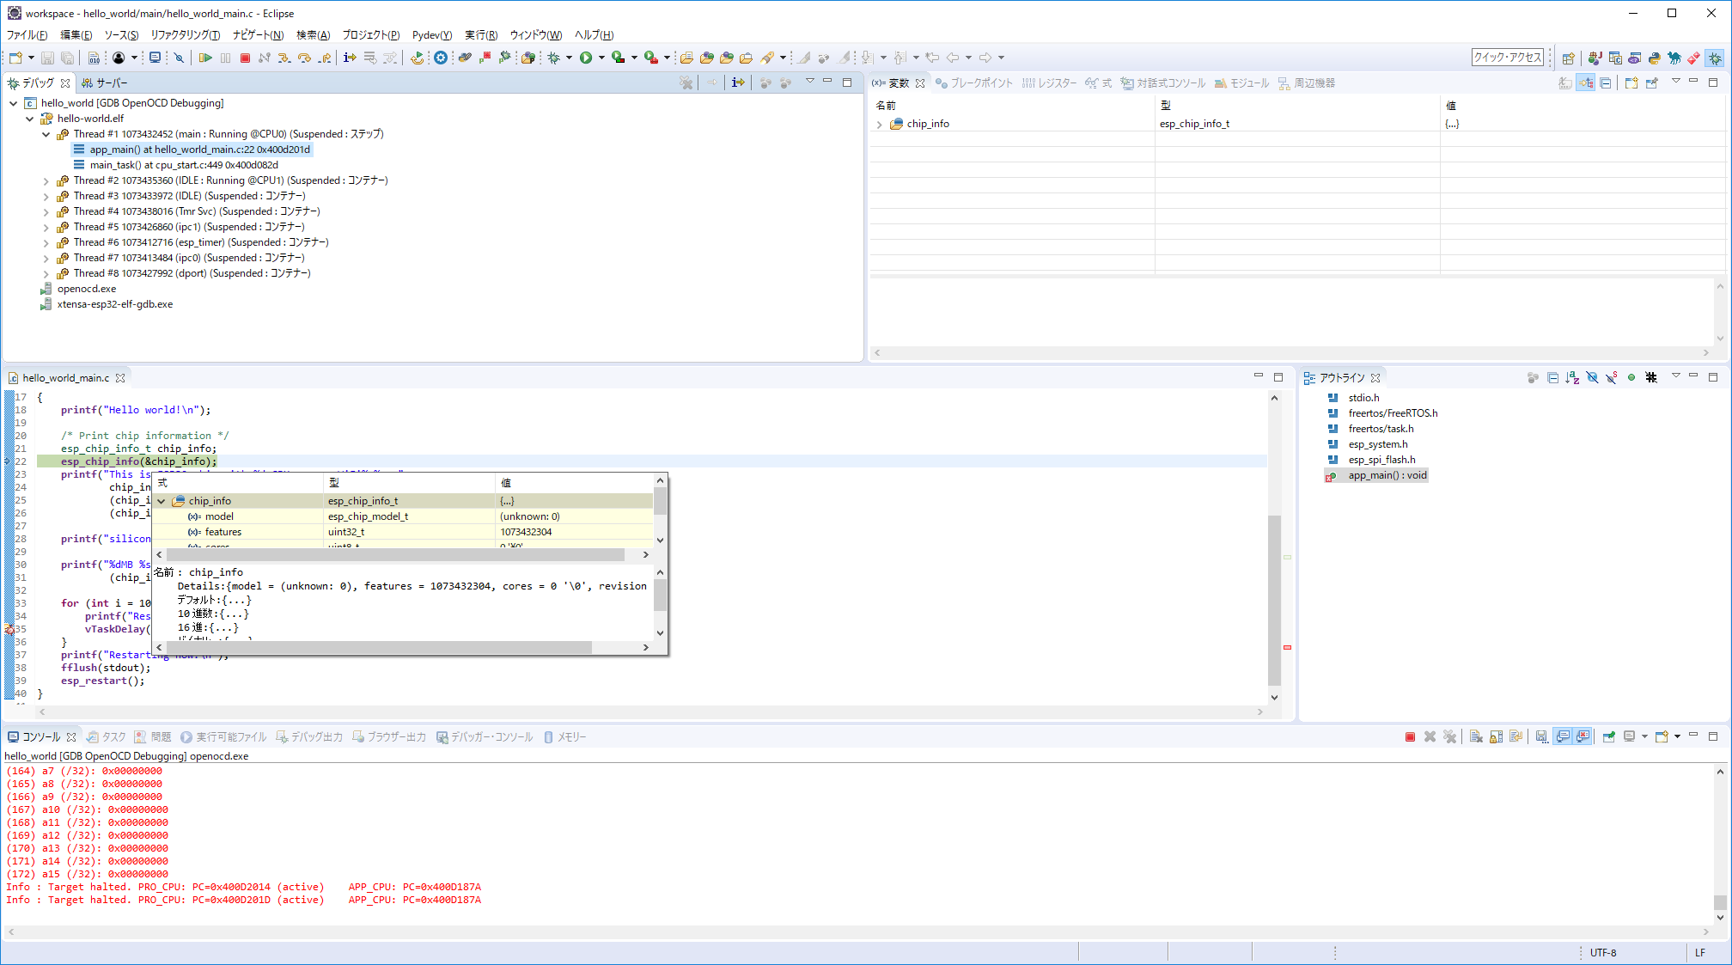
Task: Collapse the hello-world.elf tree node
Action: coord(30,119)
